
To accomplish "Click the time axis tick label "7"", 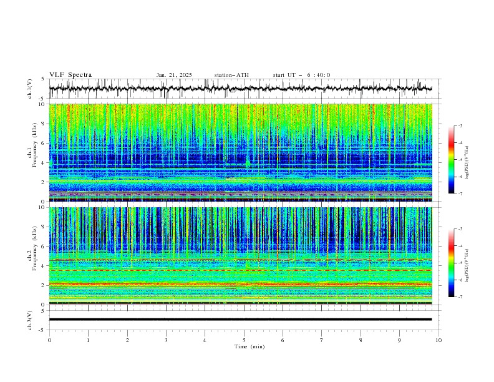I will tap(322, 340).
